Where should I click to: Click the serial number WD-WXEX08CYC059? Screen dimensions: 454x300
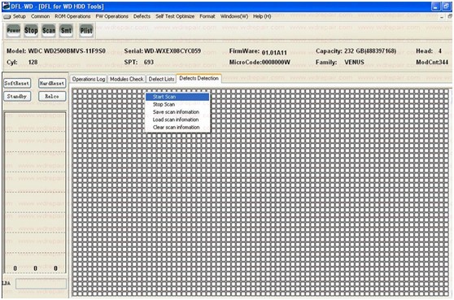click(x=172, y=51)
